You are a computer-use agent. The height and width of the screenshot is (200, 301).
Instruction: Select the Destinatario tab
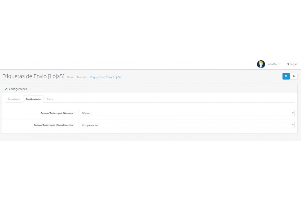coord(33,99)
